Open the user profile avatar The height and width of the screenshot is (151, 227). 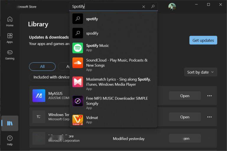(x=172, y=6)
